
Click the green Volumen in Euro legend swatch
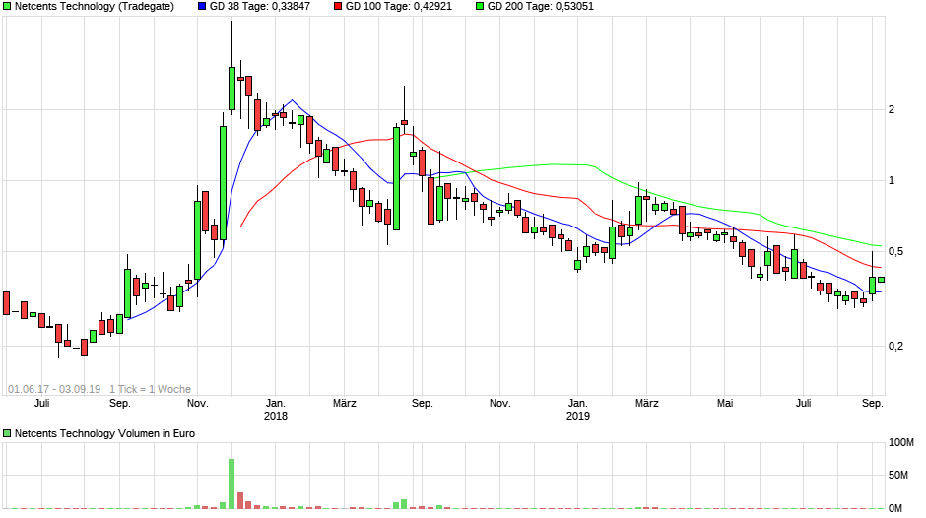click(7, 433)
